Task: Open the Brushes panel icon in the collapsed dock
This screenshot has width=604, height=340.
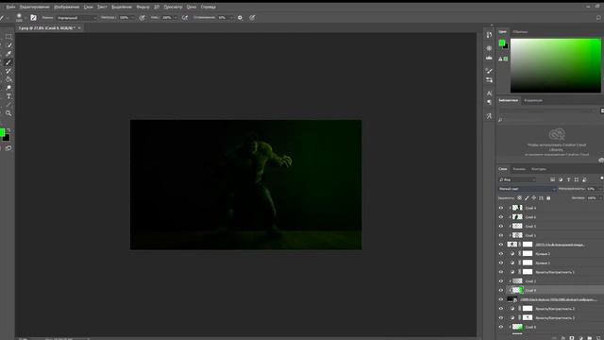Action: pyautogui.click(x=489, y=71)
